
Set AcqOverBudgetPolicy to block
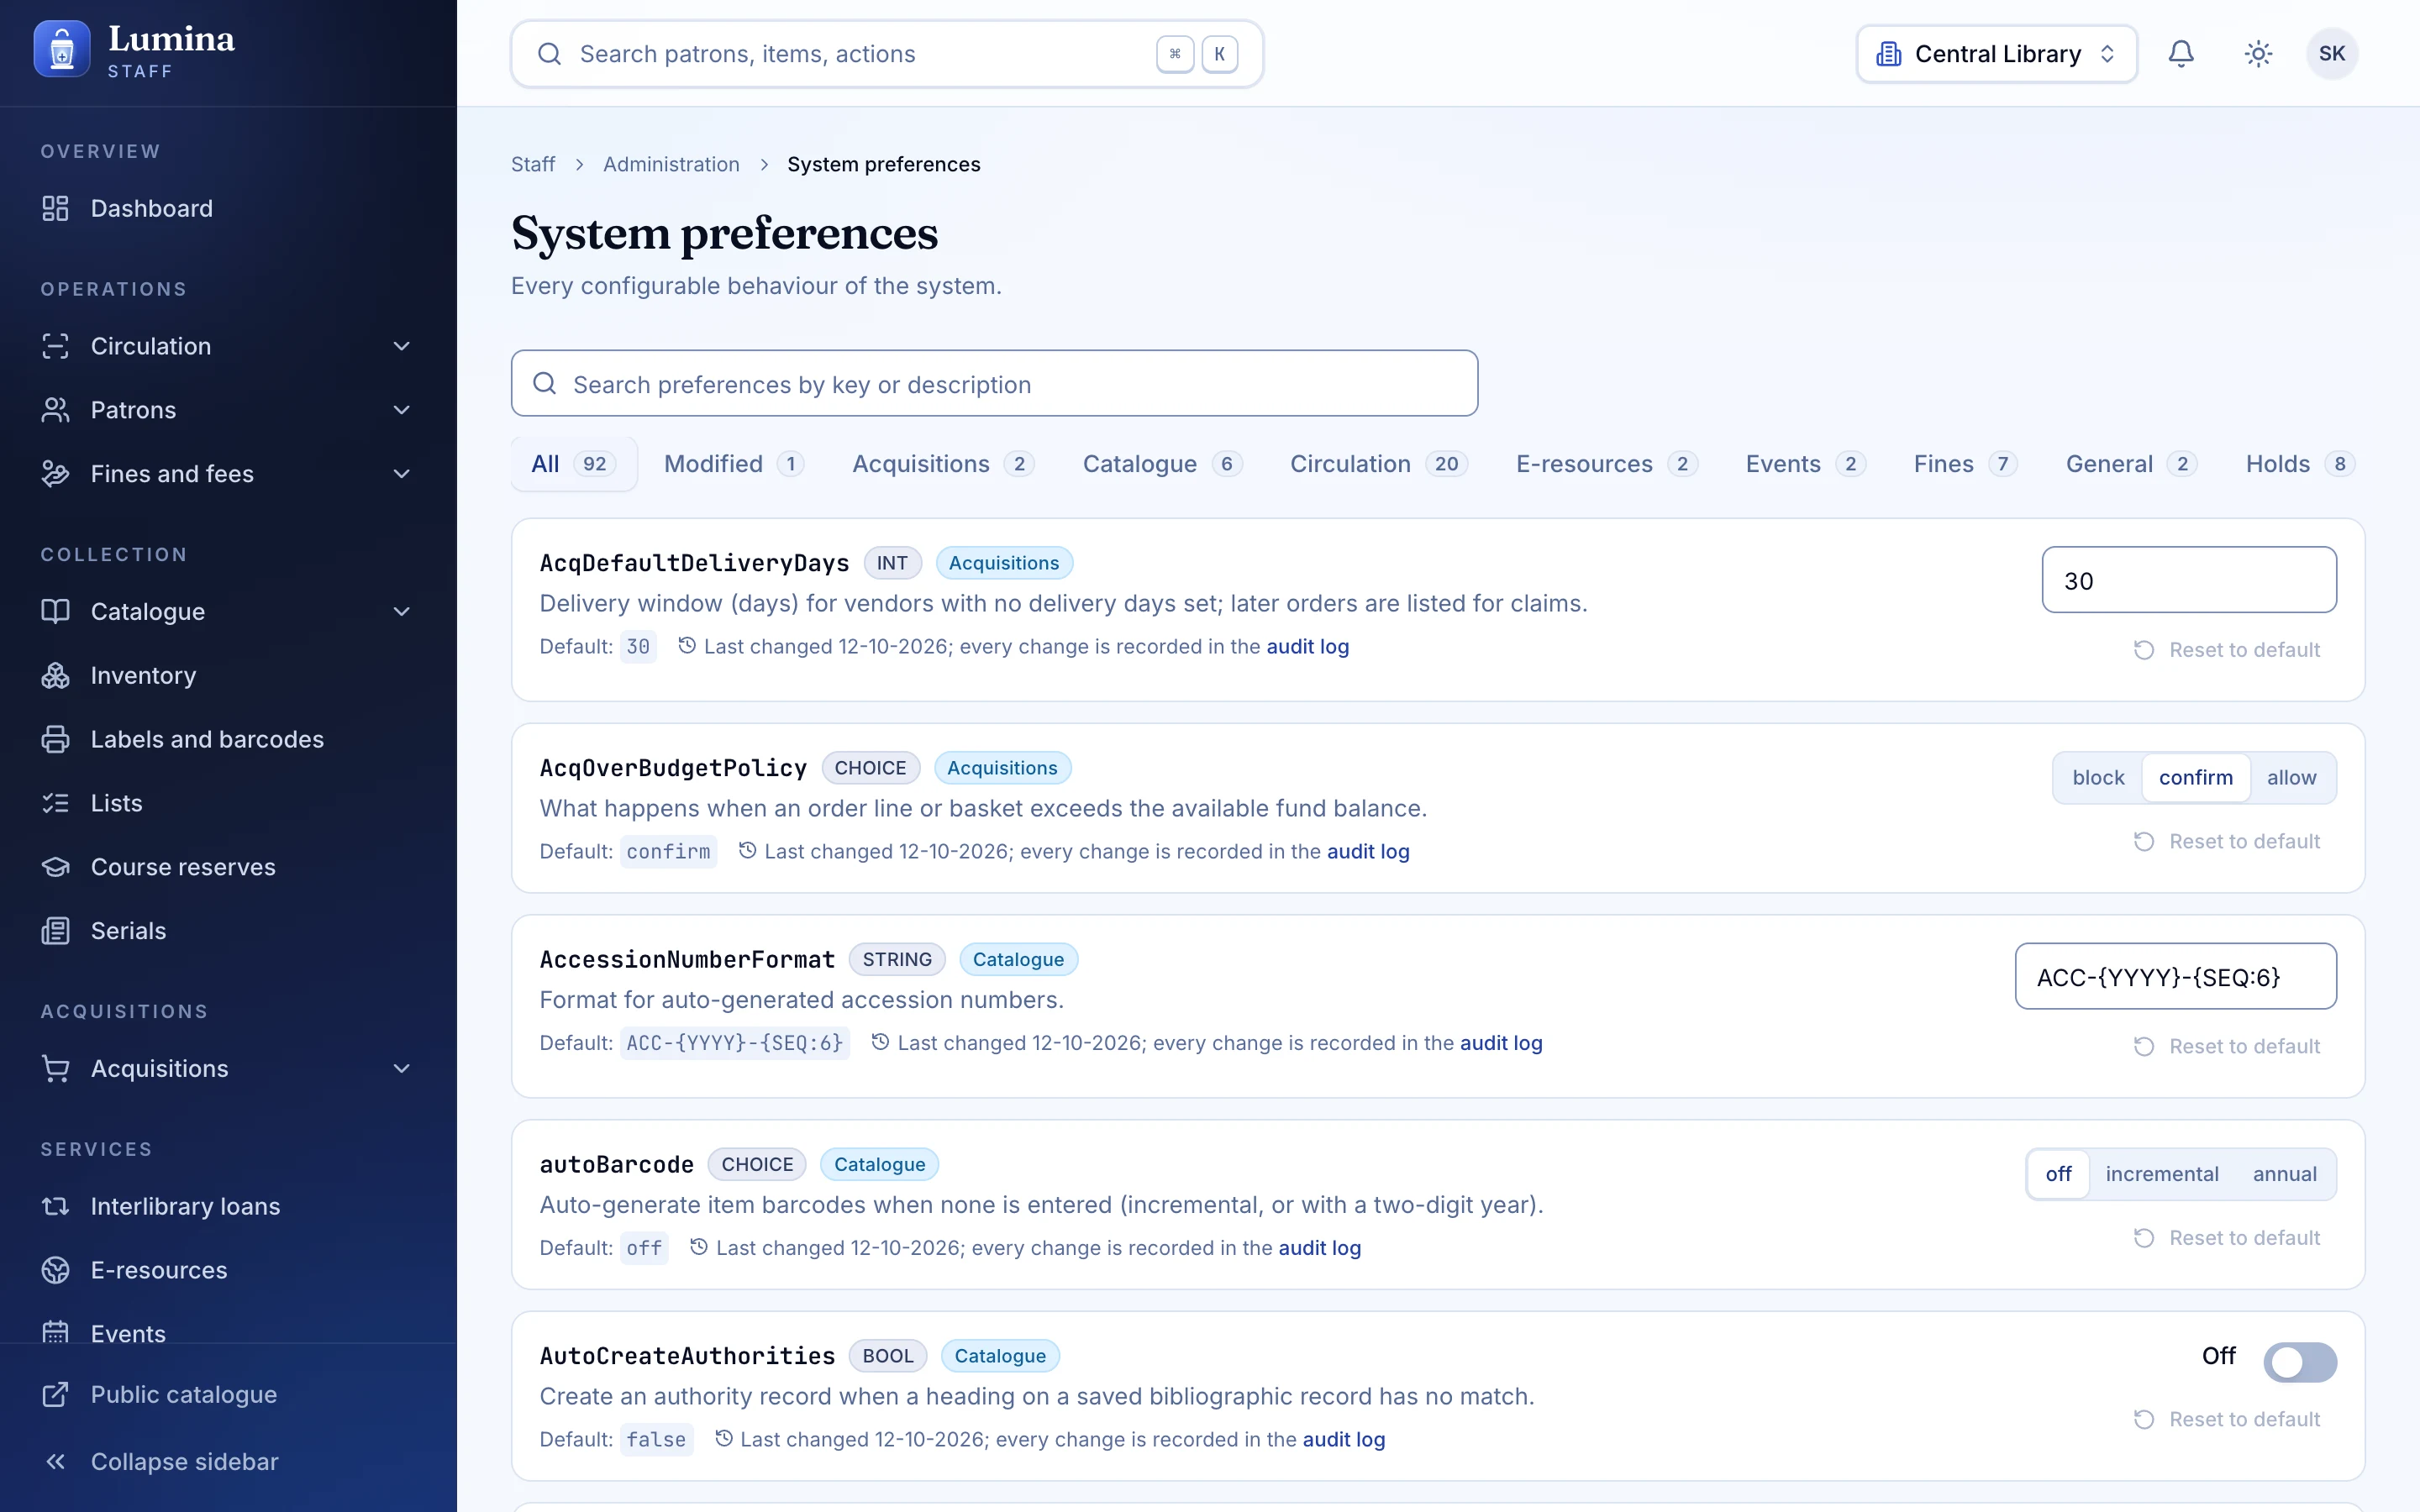(x=2098, y=777)
